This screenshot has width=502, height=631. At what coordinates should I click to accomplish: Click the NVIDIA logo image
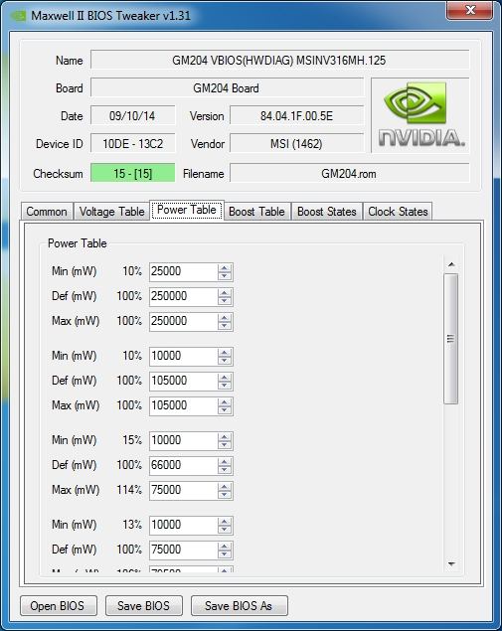420,115
